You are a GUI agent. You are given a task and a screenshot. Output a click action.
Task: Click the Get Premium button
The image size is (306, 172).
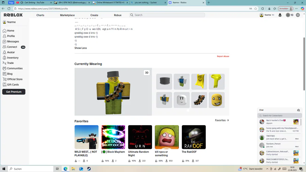tap(14, 92)
